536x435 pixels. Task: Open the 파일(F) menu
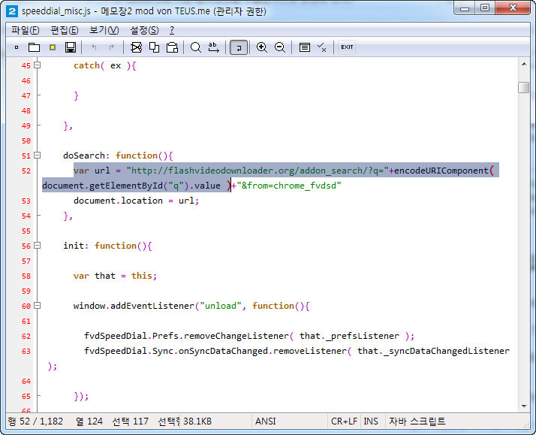coord(26,30)
